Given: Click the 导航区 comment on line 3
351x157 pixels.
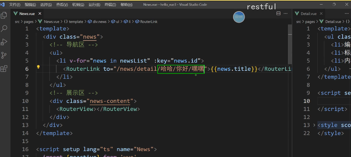Looking at the screenshot, I should point(73,45).
